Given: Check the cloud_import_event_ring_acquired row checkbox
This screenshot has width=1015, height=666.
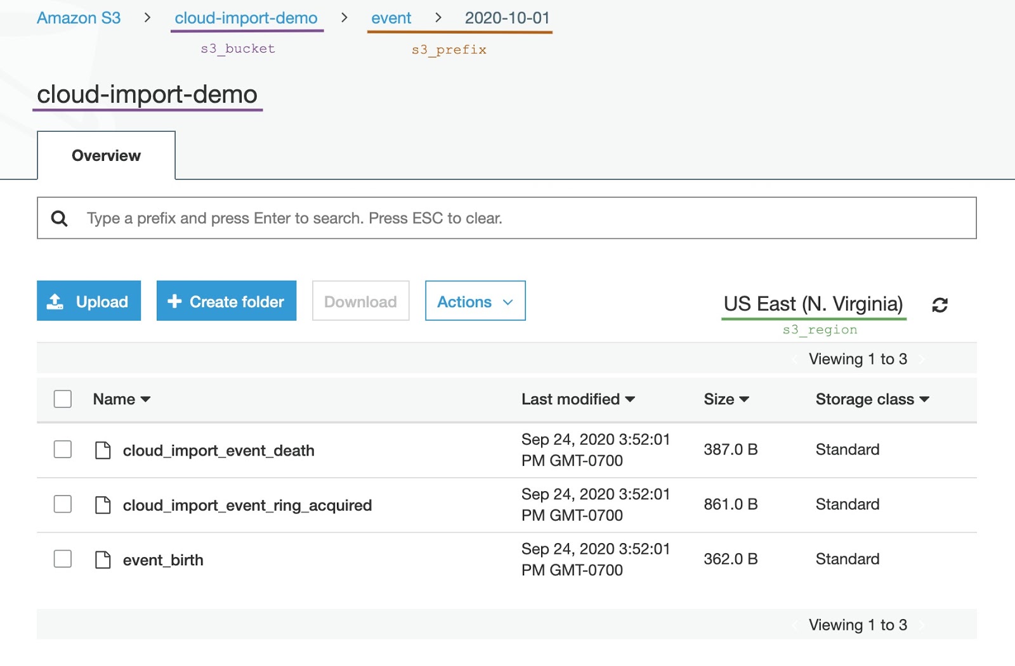Looking at the screenshot, I should (63, 504).
